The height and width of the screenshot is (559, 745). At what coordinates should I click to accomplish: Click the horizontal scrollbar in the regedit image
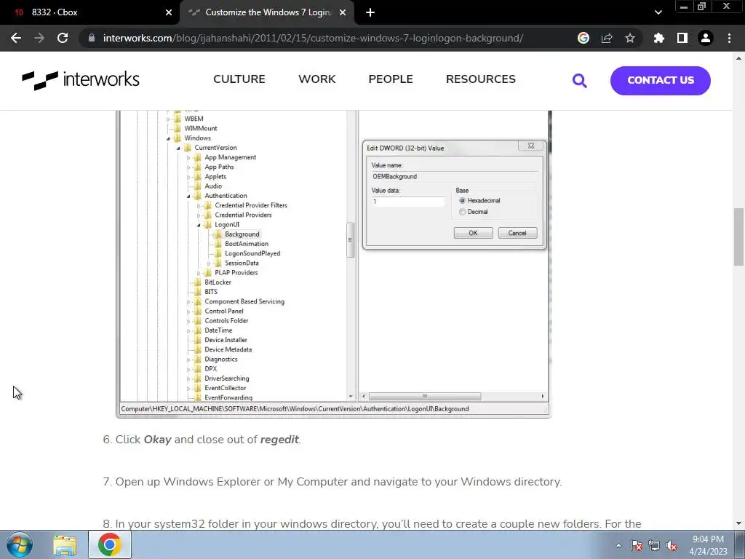(x=425, y=397)
